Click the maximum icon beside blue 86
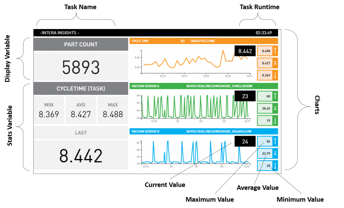 (275, 141)
